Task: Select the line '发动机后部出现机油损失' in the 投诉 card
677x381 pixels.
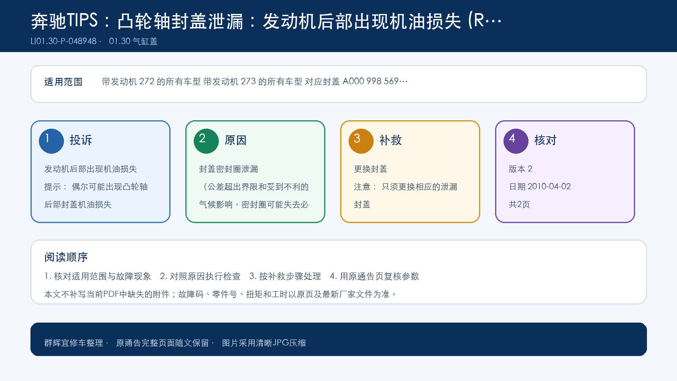Action: click(x=91, y=169)
